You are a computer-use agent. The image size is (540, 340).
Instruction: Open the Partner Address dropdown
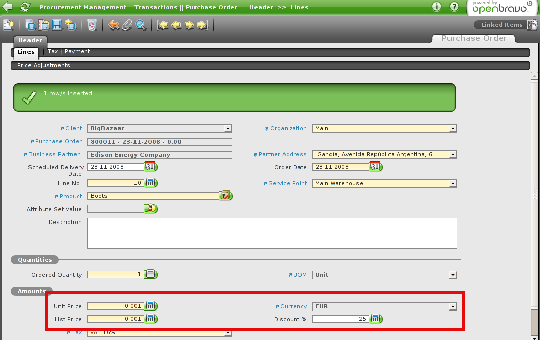pos(453,155)
